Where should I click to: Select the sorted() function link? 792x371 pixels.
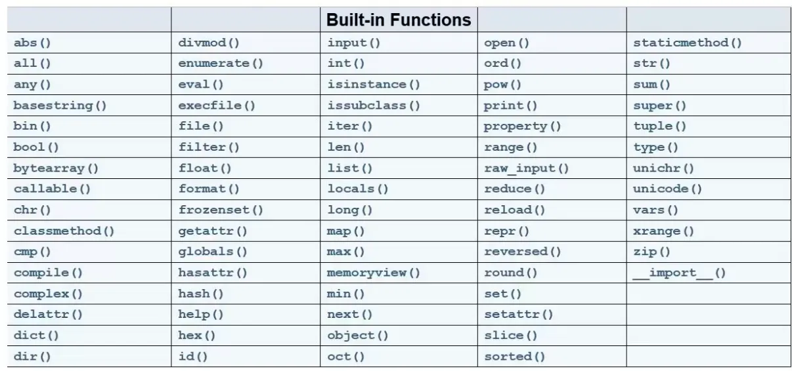[515, 357]
